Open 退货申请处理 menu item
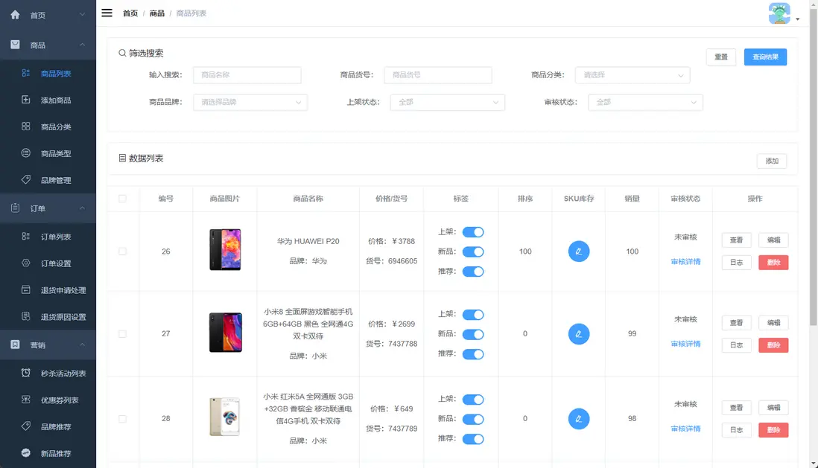This screenshot has height=468, width=818. click(48, 289)
